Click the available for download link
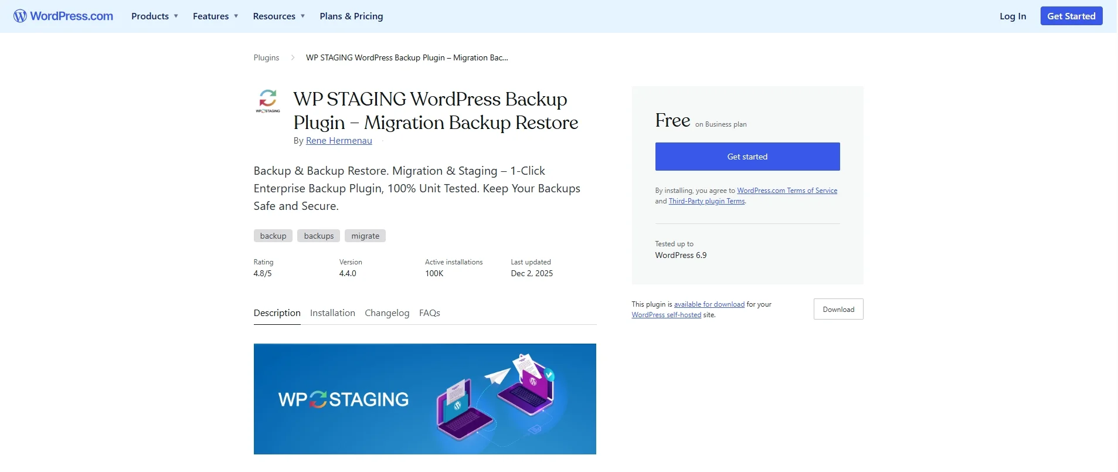1118x472 pixels. (x=709, y=304)
